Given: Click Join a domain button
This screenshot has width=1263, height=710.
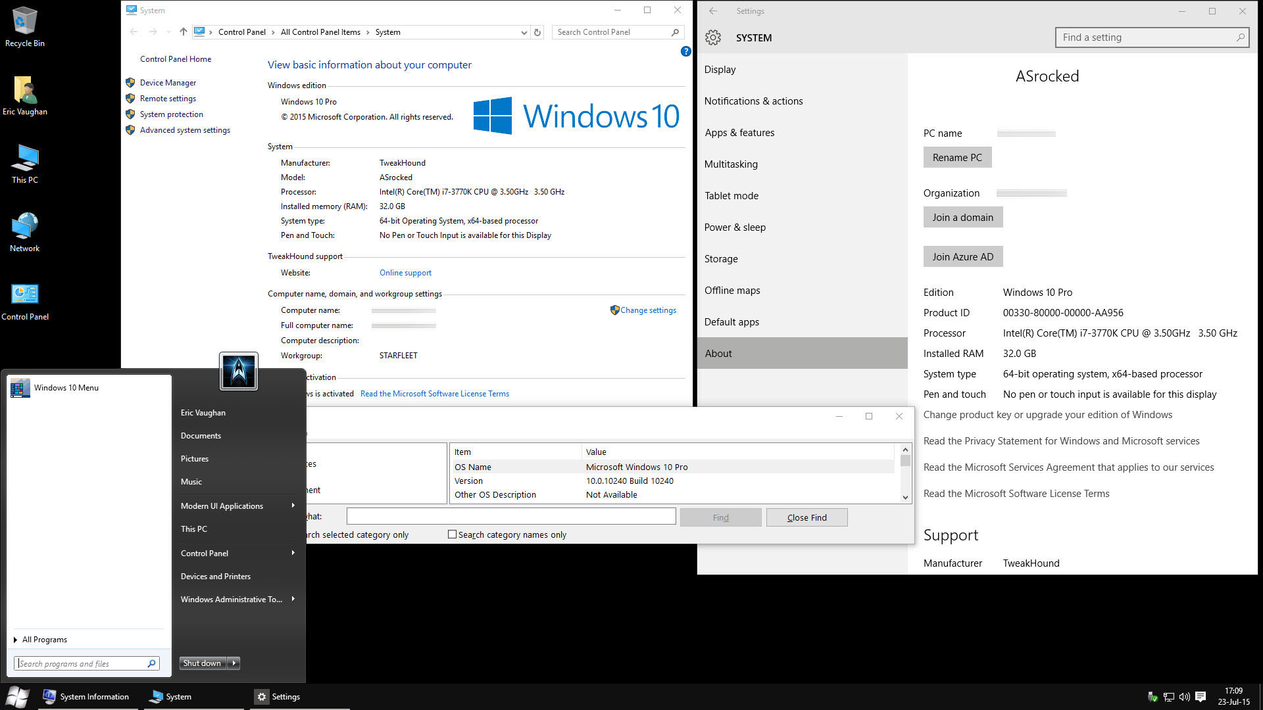Looking at the screenshot, I should coord(963,217).
